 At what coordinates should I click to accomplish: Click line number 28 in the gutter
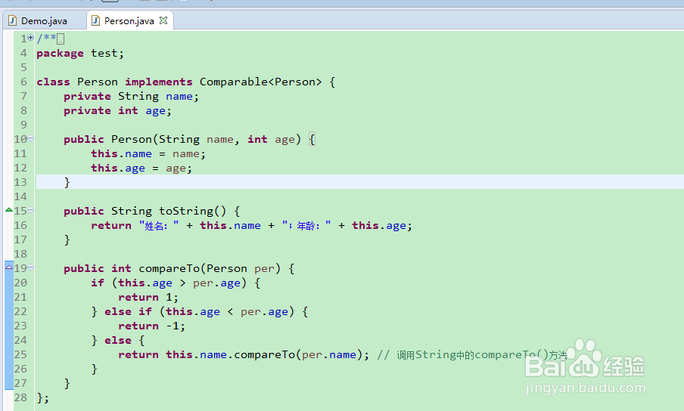20,397
